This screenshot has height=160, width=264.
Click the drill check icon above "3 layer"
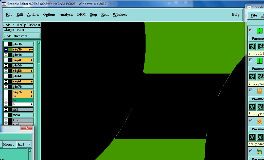pyautogui.click(x=259, y=61)
